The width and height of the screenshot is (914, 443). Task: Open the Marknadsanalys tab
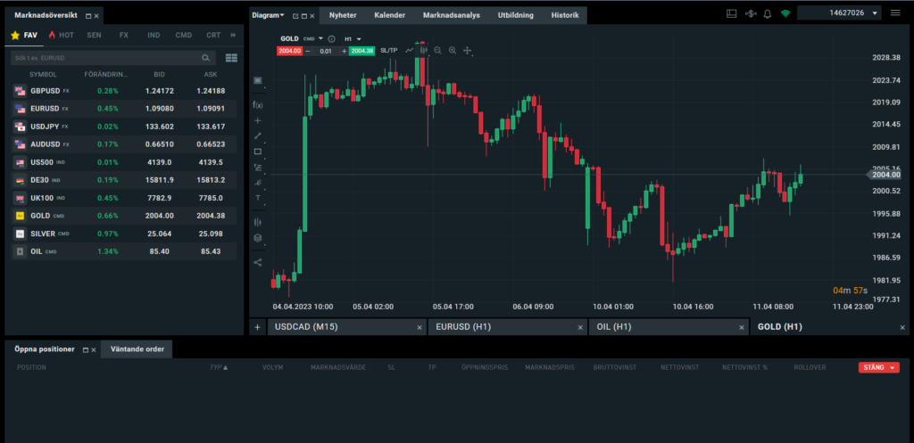pos(451,15)
